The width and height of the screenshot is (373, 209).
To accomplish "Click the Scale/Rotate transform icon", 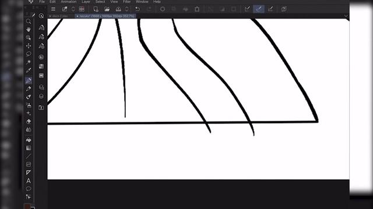I will pyautogui.click(x=197, y=9).
